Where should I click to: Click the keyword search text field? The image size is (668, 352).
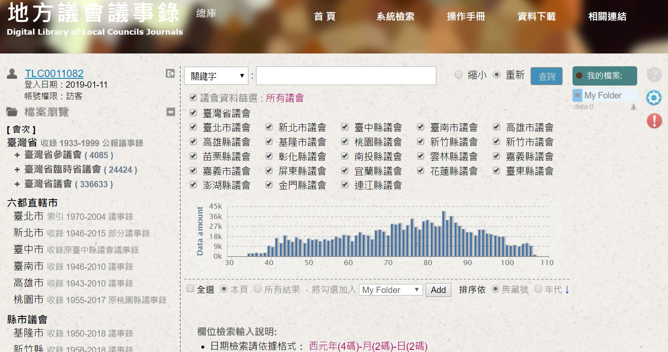346,76
